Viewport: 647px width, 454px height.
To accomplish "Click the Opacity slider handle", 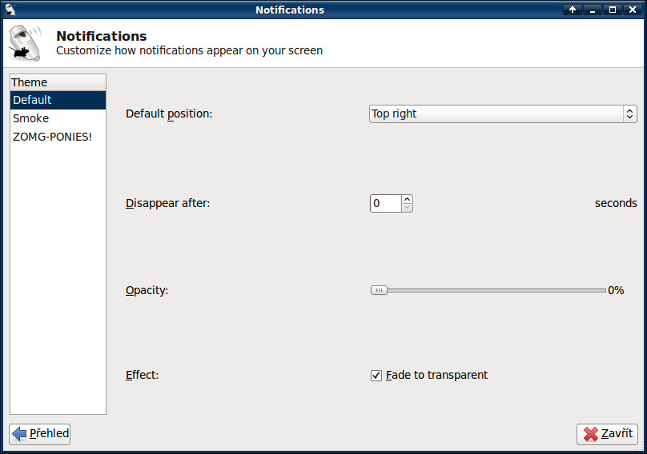I will [x=379, y=290].
